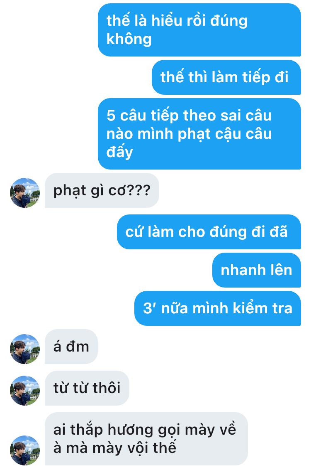Select the '5 câu tiếp theo sai câu' bubble
Image resolution: width=311 pixels, height=470 pixels.
pyautogui.click(x=199, y=134)
